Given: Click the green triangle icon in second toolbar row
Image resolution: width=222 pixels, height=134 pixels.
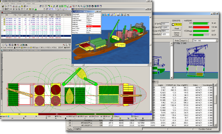Looking at the screenshot, I should (x=36, y=9).
